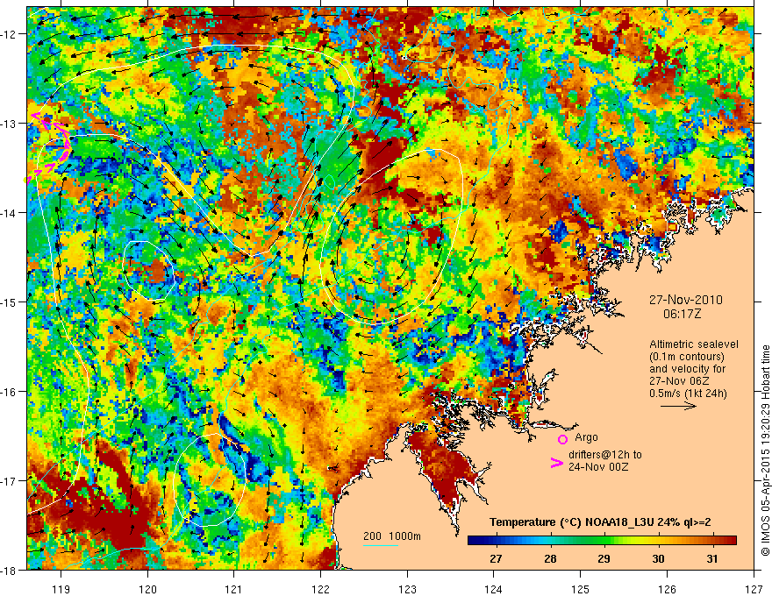Click the '0.5m/s (1kt 24h)' text
772x596 pixels.
688,394
